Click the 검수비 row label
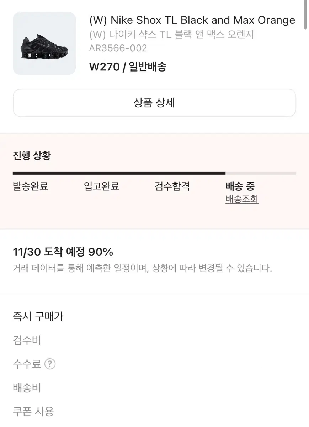The image size is (309, 427). click(x=27, y=340)
